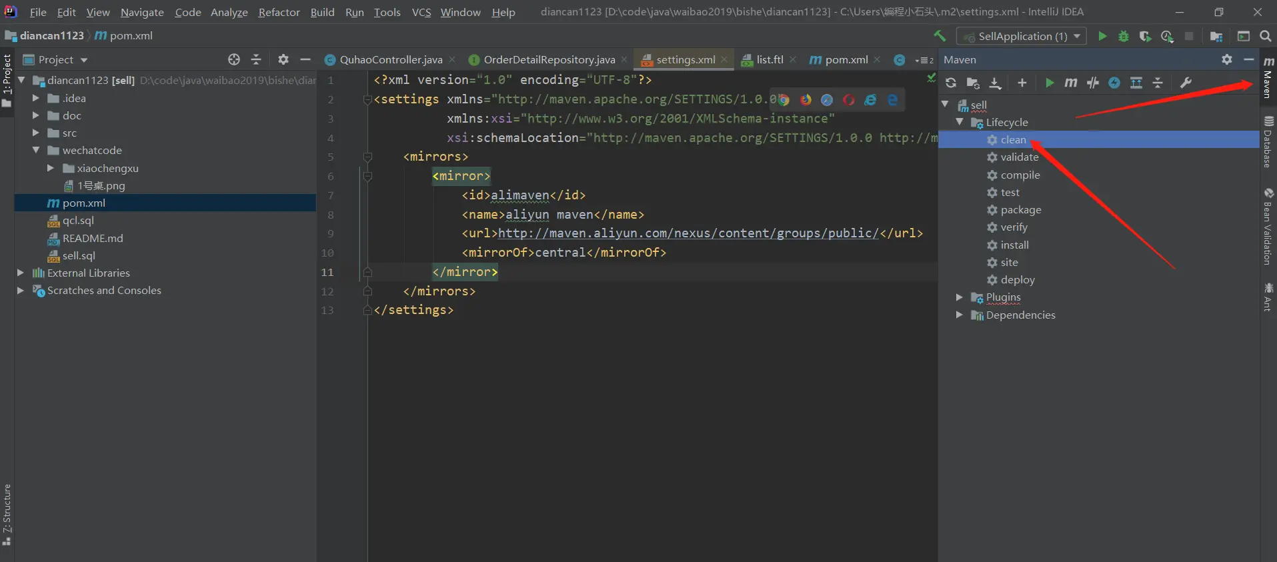Open settings.xml preview in Firefox

[x=806, y=100]
